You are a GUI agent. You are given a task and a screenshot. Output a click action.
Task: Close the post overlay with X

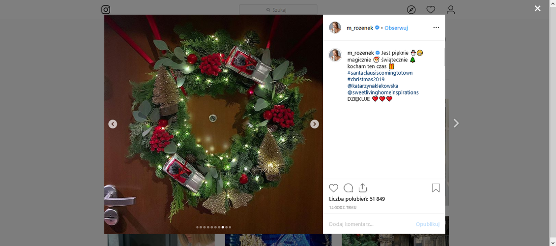coord(537,8)
